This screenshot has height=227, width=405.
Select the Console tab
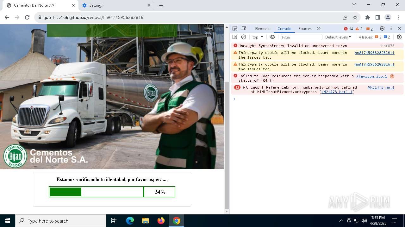[284, 29]
